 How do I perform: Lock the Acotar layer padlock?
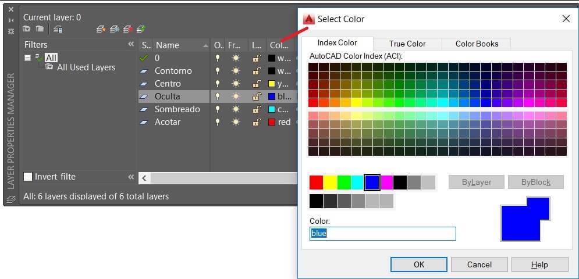[257, 122]
